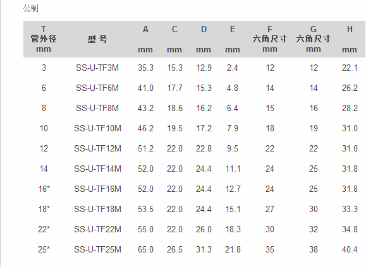Click the H value 40.4 cell
366x267 pixels.
tap(350, 249)
